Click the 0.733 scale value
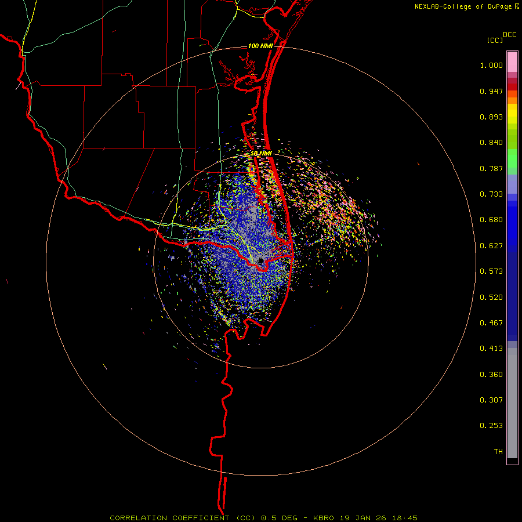 pos(491,194)
